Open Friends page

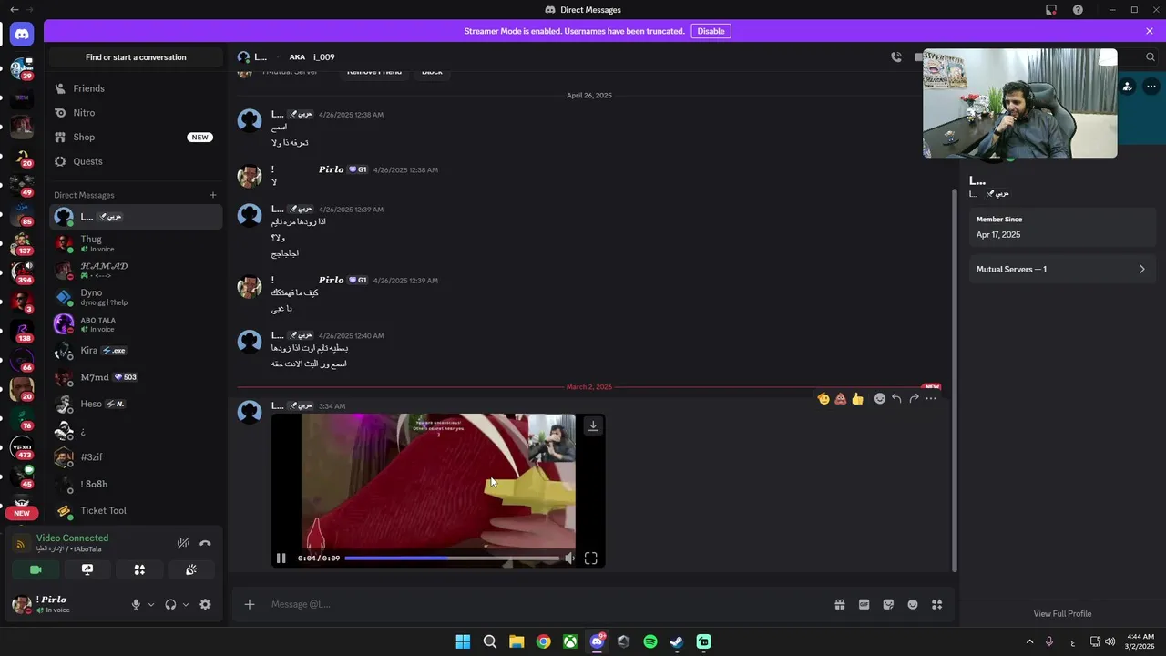(136, 88)
